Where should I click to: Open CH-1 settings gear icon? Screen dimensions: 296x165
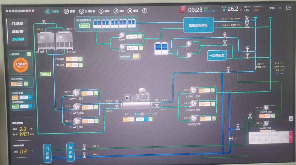tap(150, 119)
